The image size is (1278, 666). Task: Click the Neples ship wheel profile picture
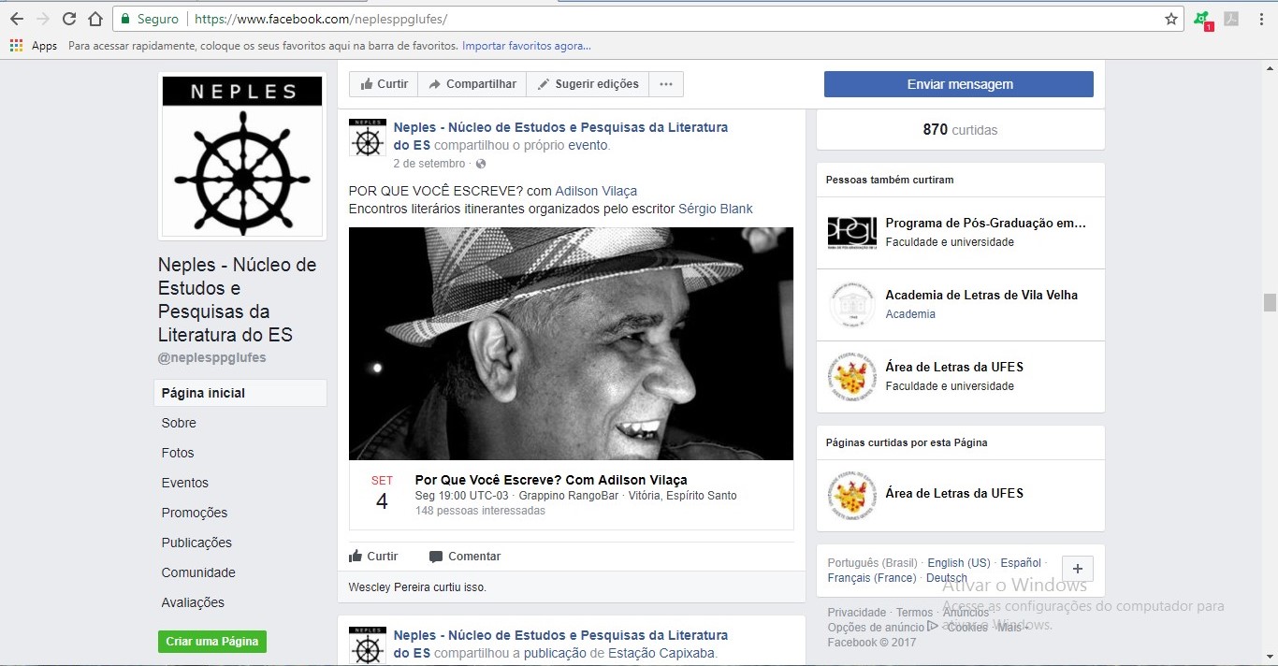click(x=242, y=155)
